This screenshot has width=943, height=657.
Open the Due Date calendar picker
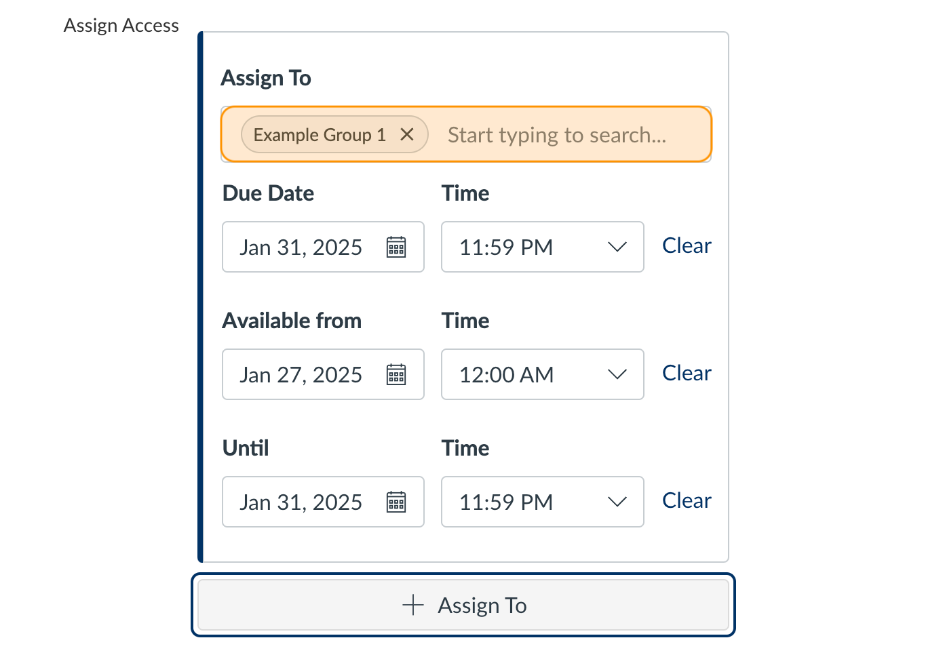[398, 247]
